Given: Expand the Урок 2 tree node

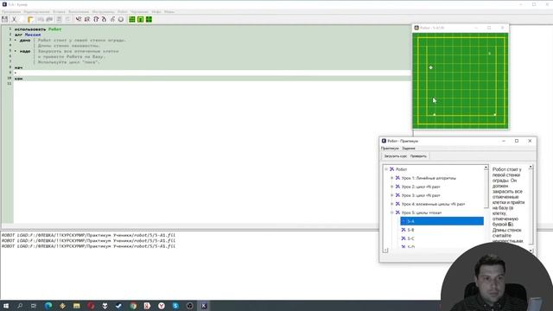Looking at the screenshot, I should 391,187.
